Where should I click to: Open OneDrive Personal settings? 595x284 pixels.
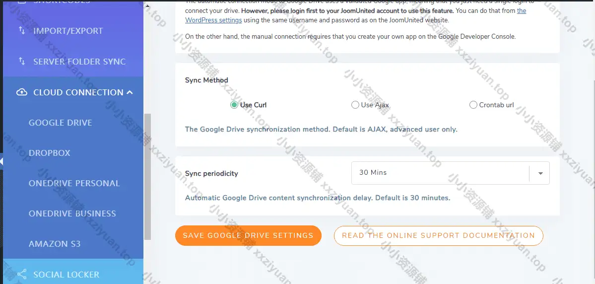coord(74,183)
